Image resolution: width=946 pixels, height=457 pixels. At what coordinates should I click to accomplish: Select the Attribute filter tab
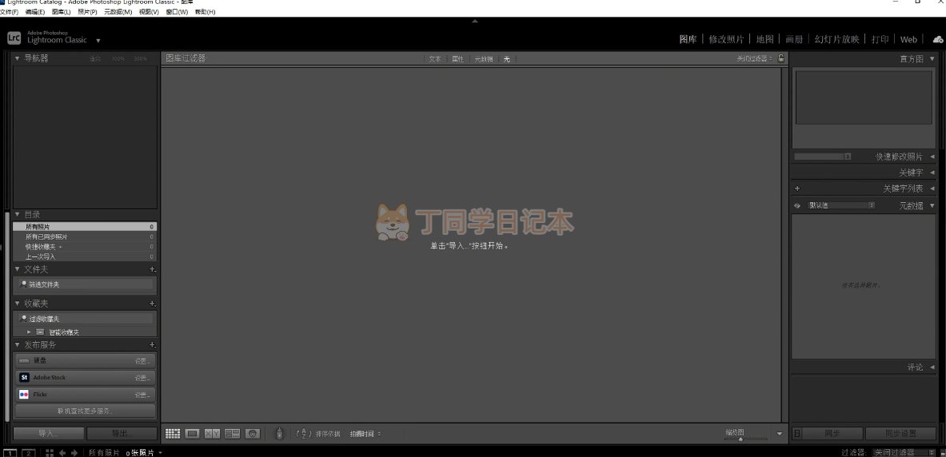coord(458,59)
